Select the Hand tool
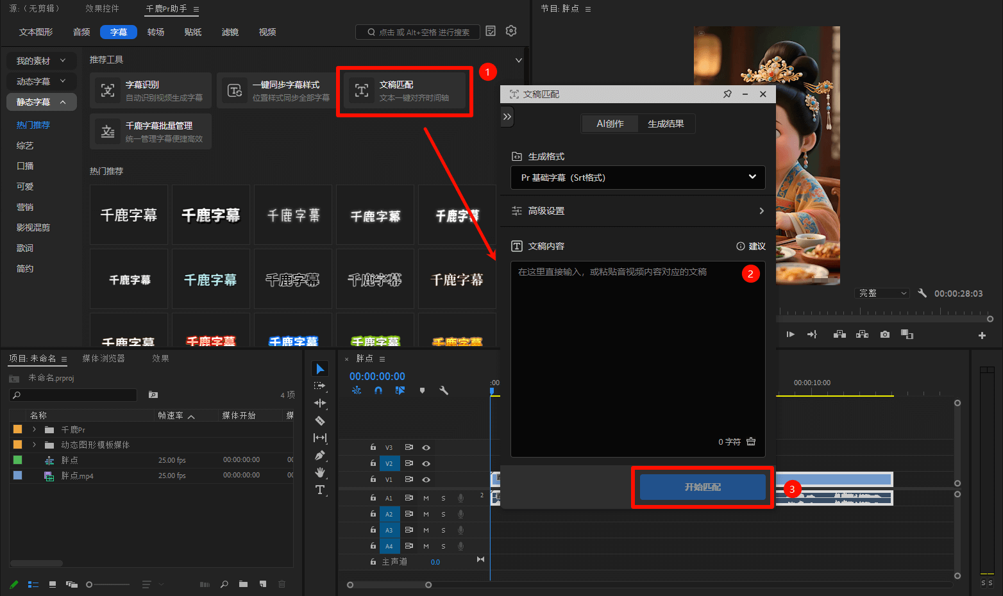The image size is (1003, 596). pos(319,472)
